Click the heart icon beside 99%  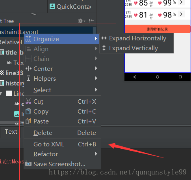[x=159, y=3]
